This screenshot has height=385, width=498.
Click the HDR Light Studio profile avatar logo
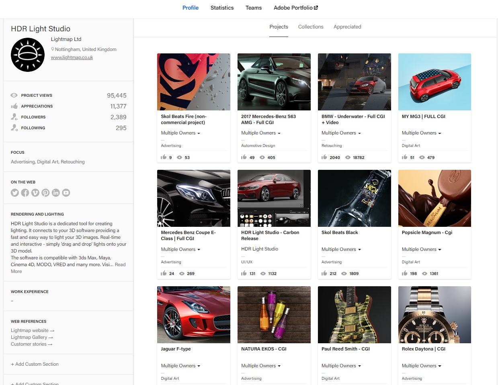[28, 55]
